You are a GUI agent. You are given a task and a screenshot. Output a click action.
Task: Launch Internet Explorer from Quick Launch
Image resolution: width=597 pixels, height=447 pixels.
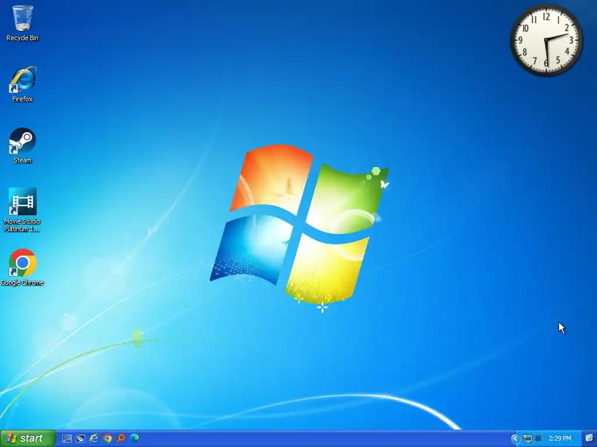(94, 439)
